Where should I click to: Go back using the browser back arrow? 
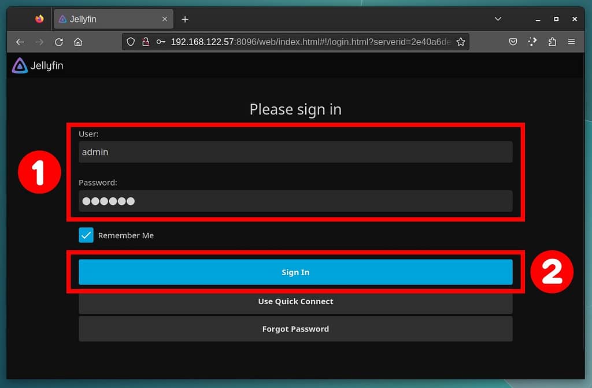pos(20,42)
